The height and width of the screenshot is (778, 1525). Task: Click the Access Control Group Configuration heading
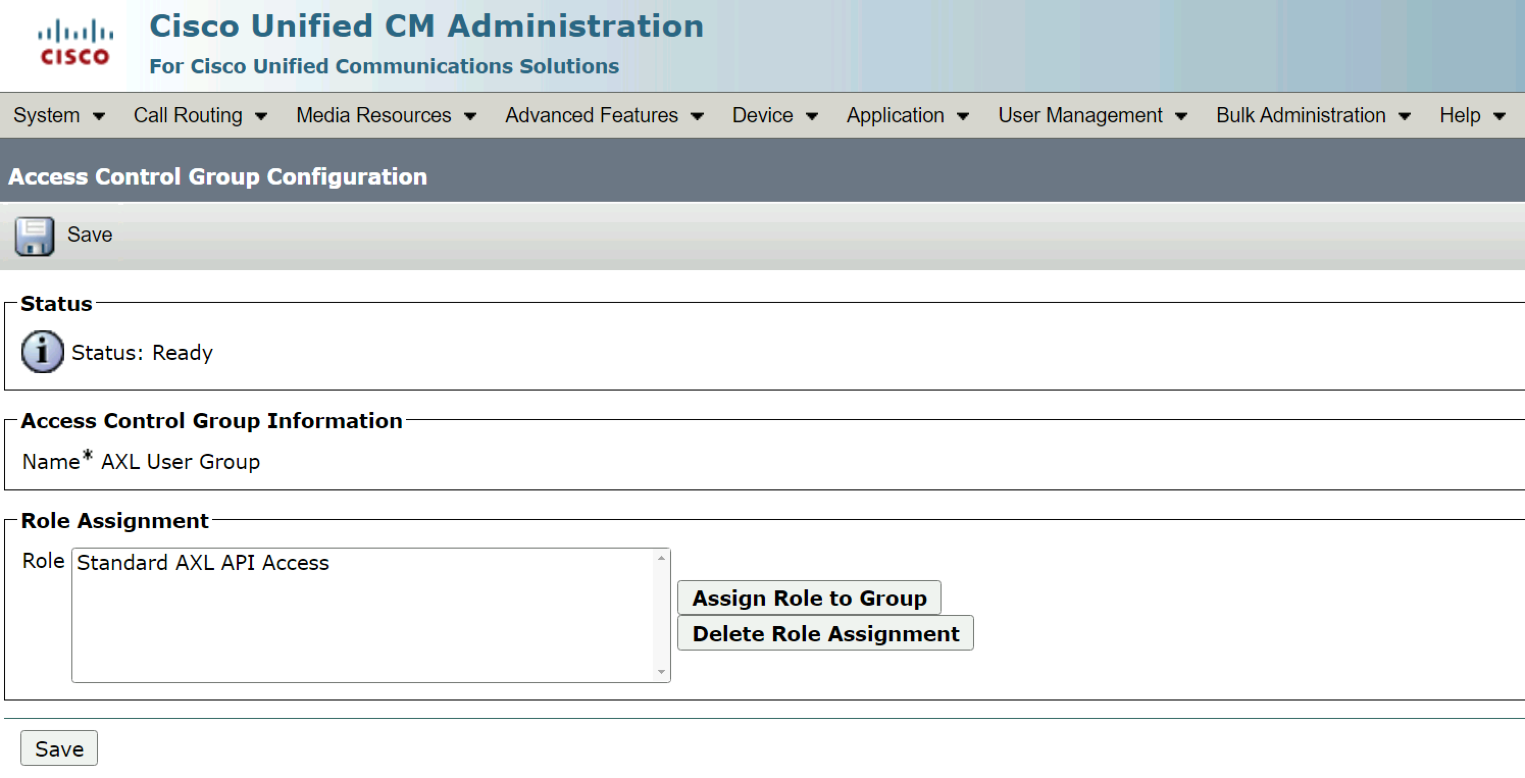(218, 177)
